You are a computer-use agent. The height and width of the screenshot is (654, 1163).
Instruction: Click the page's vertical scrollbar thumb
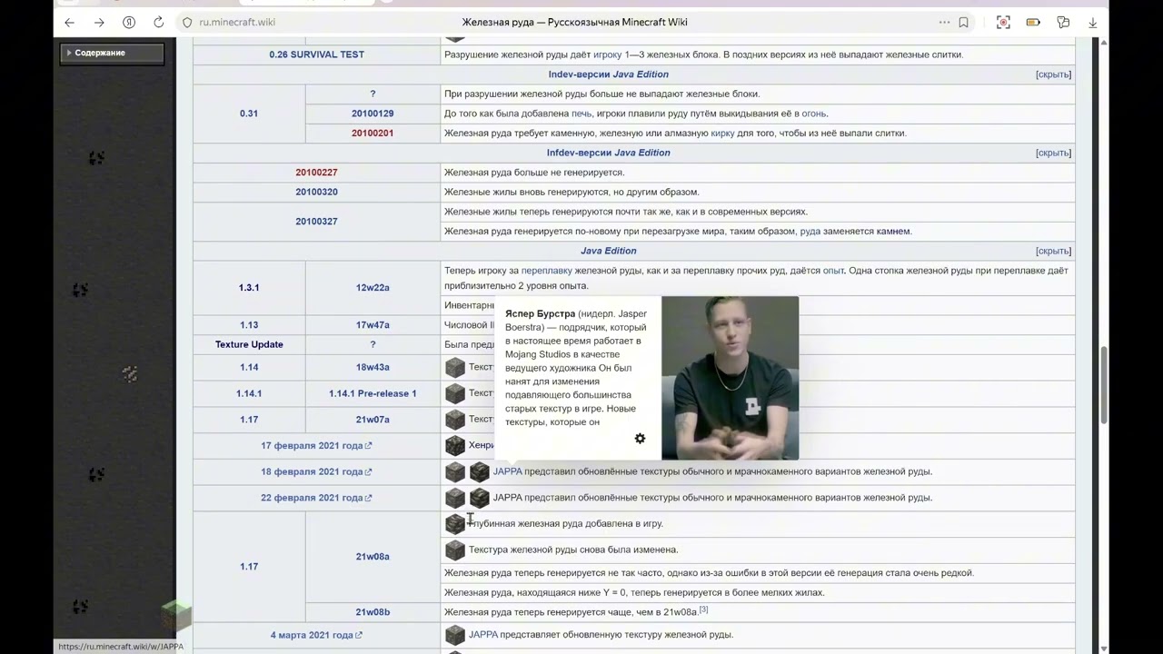point(1104,385)
